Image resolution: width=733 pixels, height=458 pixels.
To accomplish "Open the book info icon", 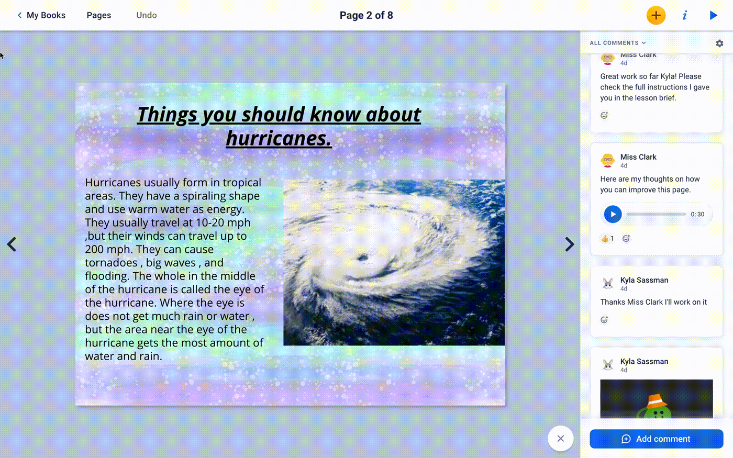I will click(684, 15).
